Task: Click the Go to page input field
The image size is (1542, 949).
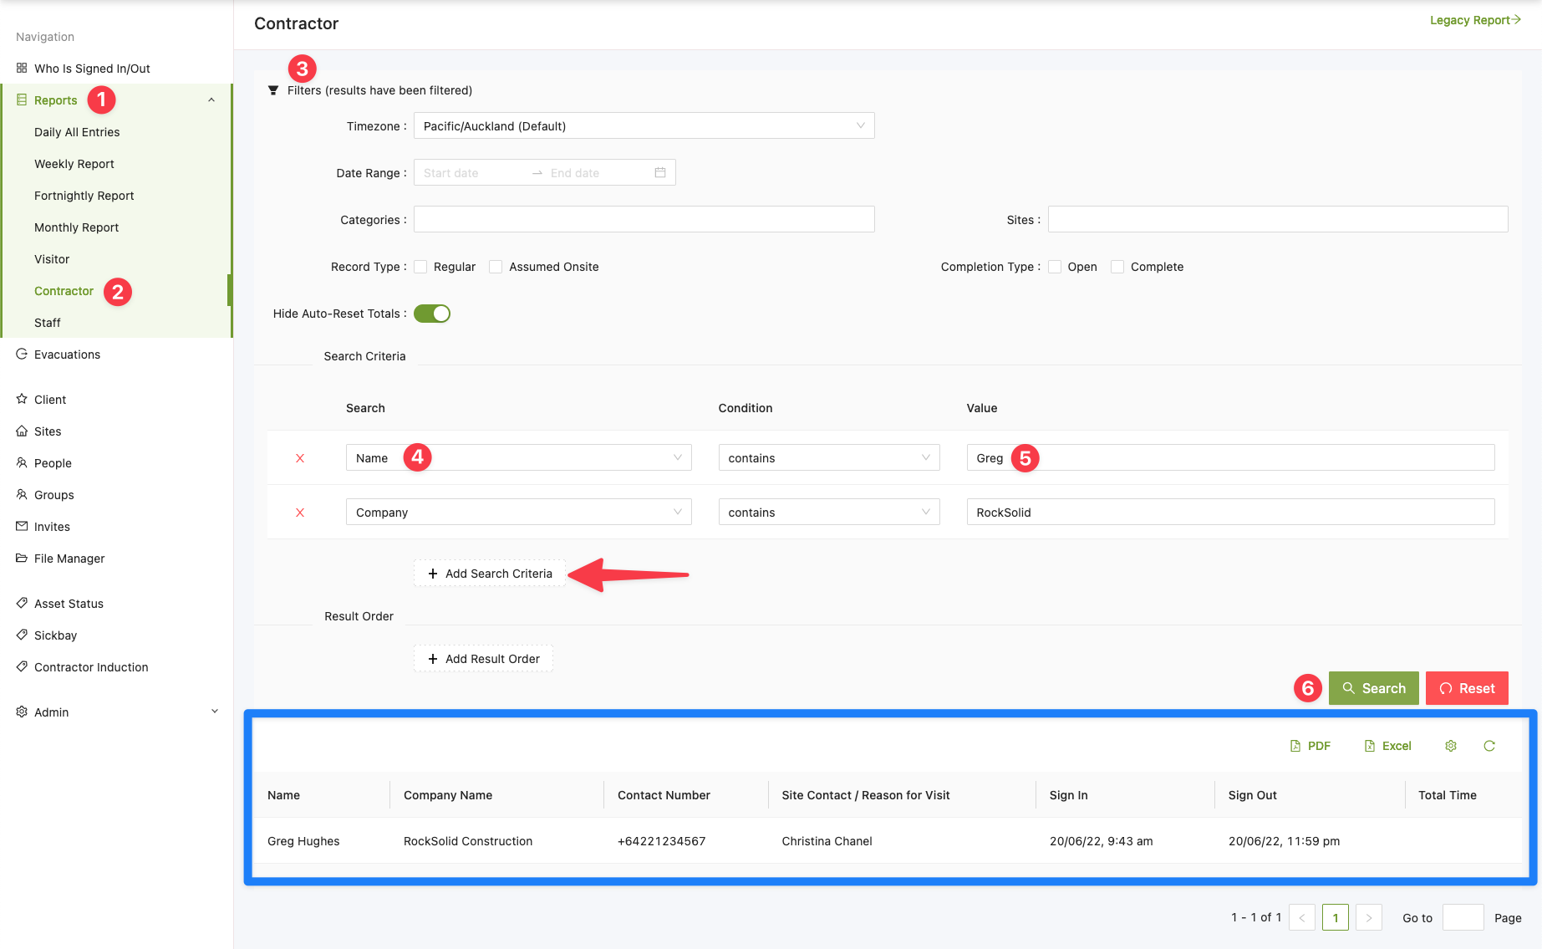Action: click(x=1463, y=918)
